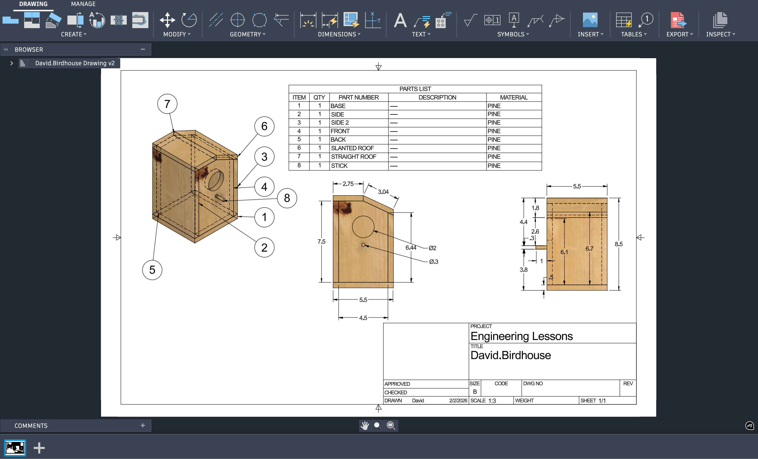Open the SYMBOLS dropdown menu
758x459 pixels.
(513, 34)
